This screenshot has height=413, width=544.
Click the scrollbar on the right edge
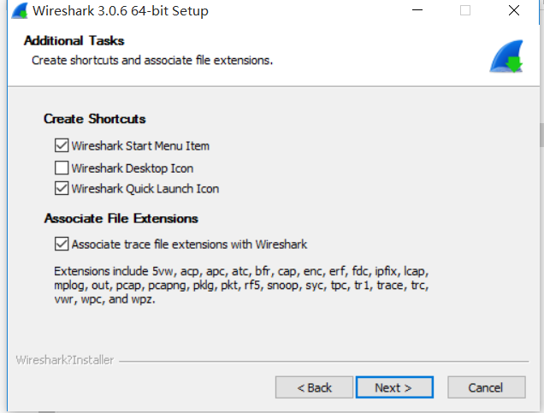(x=540, y=137)
